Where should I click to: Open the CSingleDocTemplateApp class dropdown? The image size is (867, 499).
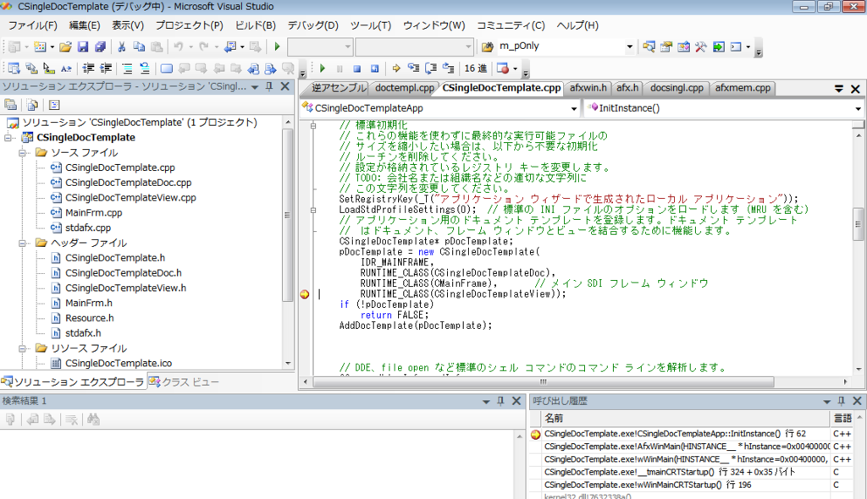click(573, 108)
